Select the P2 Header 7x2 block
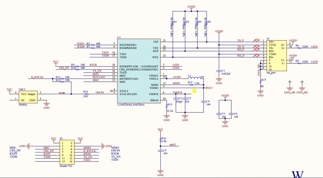The height and width of the screenshot is (178, 323). click(x=67, y=152)
